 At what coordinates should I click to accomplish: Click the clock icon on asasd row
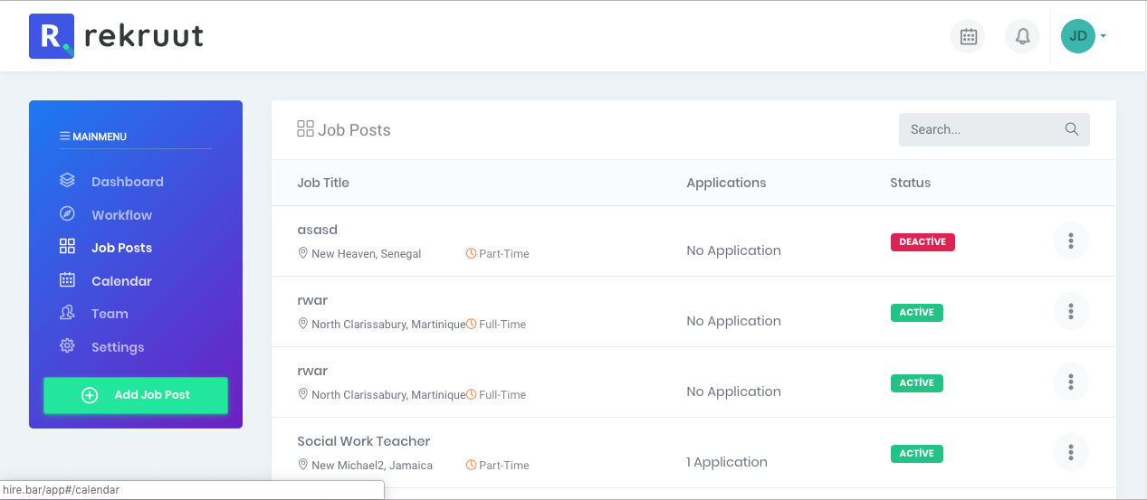471,253
